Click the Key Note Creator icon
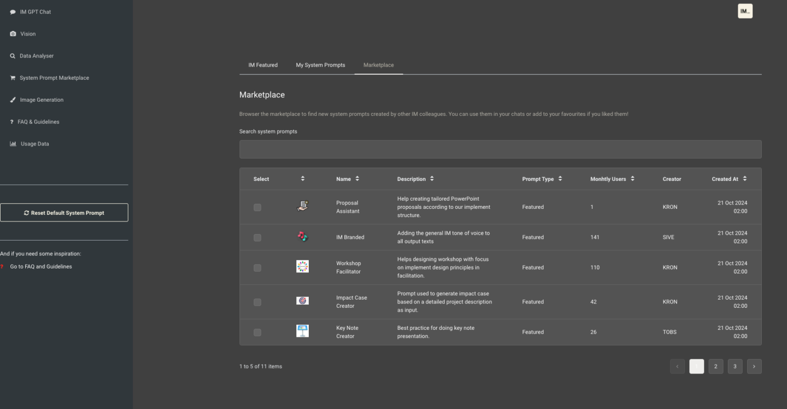 [302, 331]
